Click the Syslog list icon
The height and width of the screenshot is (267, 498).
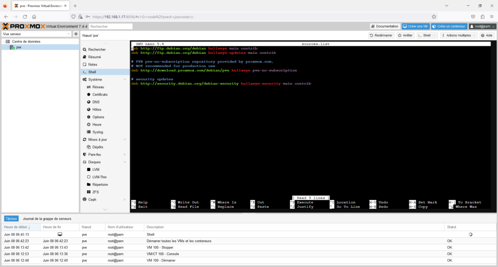click(x=89, y=132)
